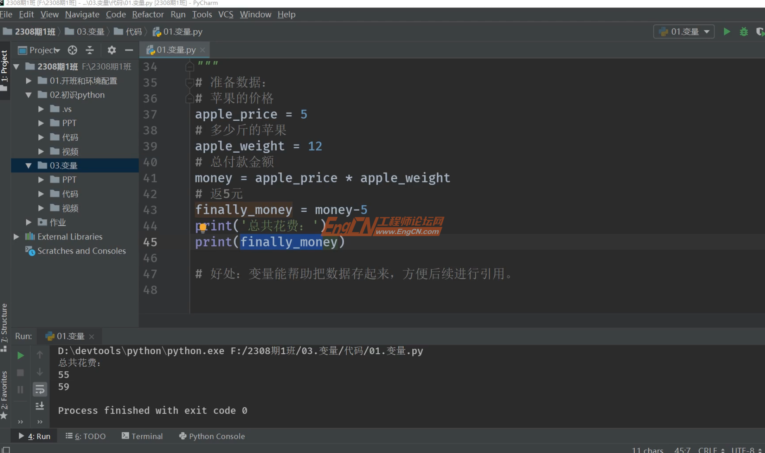Viewport: 765px width, 453px height.
Task: Click the Run with Coverage shield icon
Action: click(x=761, y=31)
